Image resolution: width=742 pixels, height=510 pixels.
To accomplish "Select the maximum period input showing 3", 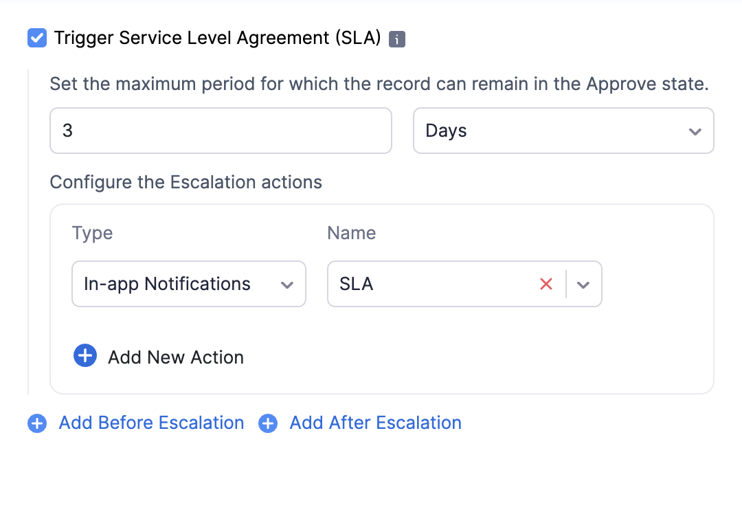I will pyautogui.click(x=221, y=131).
